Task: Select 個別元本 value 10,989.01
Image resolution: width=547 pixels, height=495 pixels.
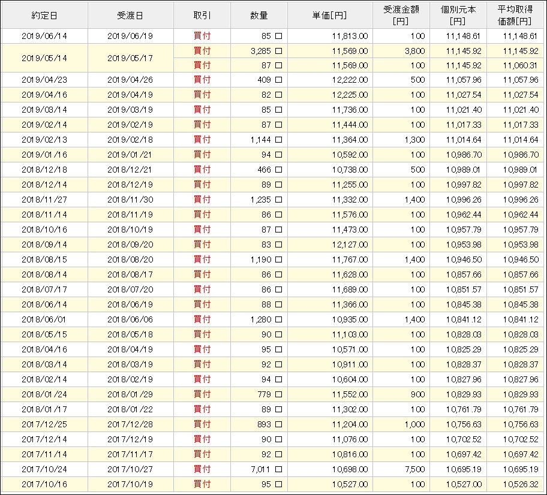Action: tap(463, 170)
